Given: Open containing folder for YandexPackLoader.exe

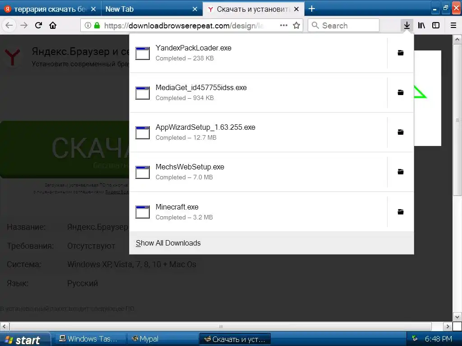Looking at the screenshot, I should 401,53.
